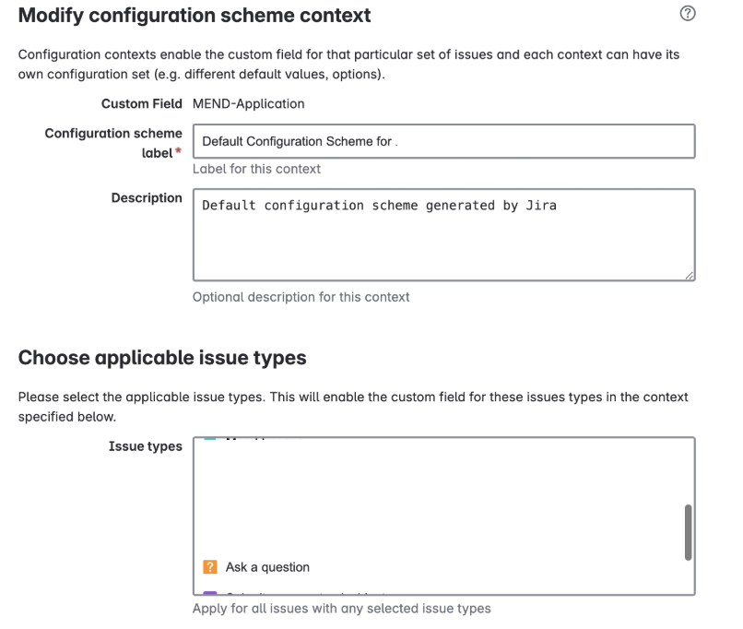Image resolution: width=743 pixels, height=629 pixels.
Task: Click the "Description" field label
Action: pos(147,198)
